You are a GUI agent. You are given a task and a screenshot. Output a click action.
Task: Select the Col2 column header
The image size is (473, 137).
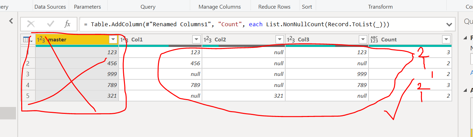[x=244, y=39]
